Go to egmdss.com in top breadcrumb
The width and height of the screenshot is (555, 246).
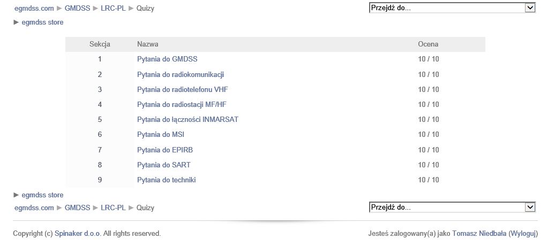point(34,8)
